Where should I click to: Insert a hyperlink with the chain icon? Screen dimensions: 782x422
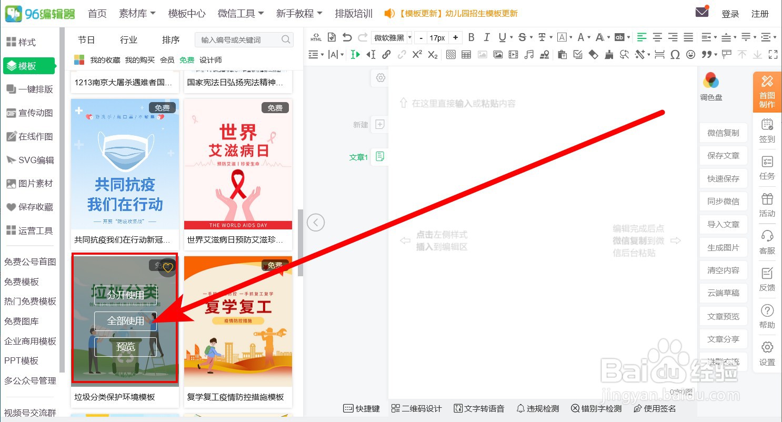pyautogui.click(x=386, y=54)
